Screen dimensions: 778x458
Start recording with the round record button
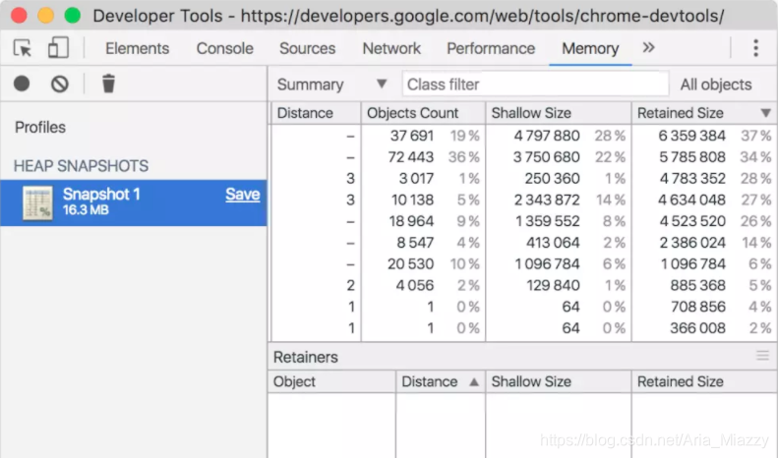tap(22, 84)
